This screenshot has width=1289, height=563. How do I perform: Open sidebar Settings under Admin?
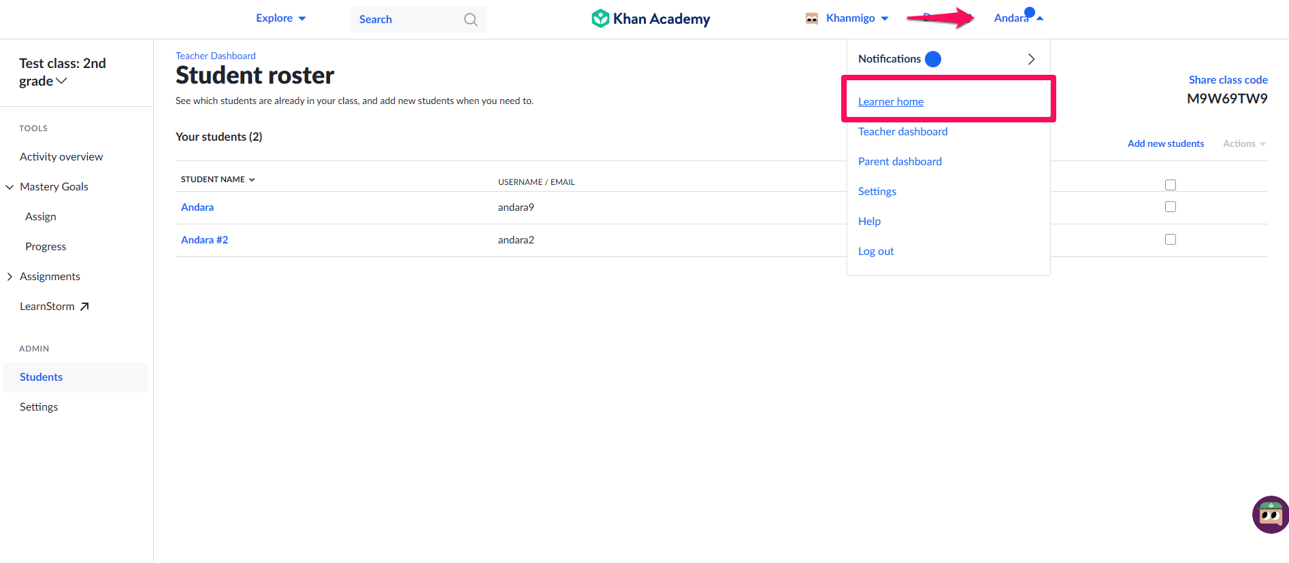tap(39, 407)
